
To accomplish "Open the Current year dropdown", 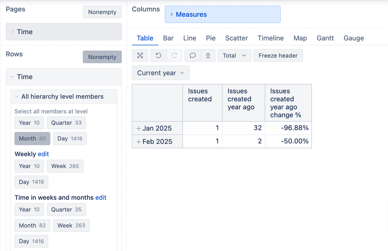I will [160, 73].
